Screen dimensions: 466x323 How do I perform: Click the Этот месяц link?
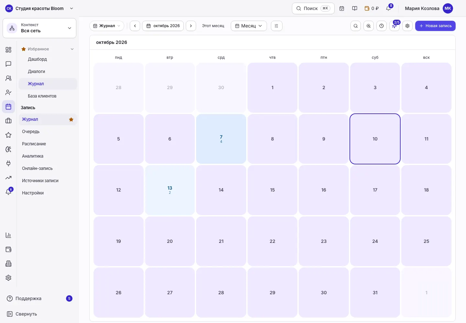(x=213, y=26)
